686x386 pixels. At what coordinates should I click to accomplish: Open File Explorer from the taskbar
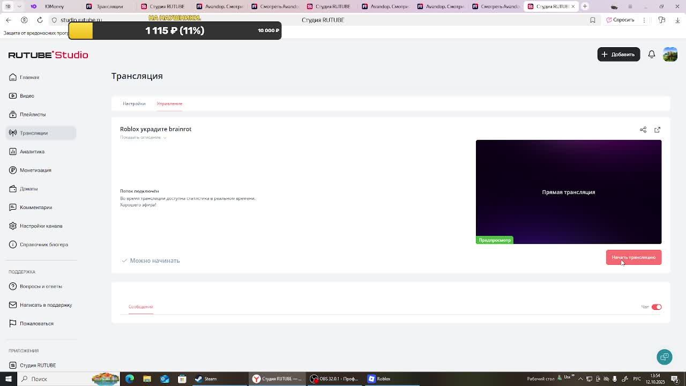pyautogui.click(x=147, y=379)
